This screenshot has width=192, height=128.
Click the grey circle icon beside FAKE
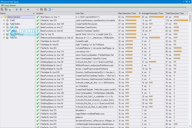pyautogui.click(x=7, y=20)
